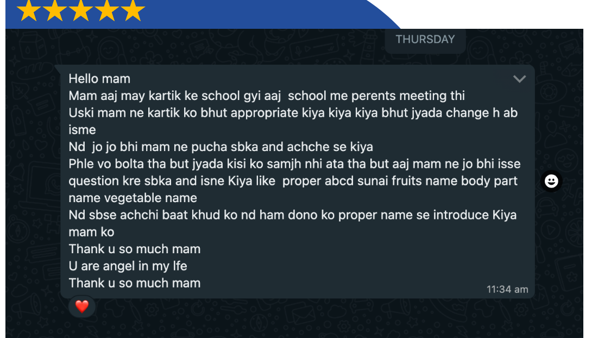Select the "Nd jo jo bhi mam ne pucha" line
Image resolution: width=598 pixels, height=338 pixels.
221,147
